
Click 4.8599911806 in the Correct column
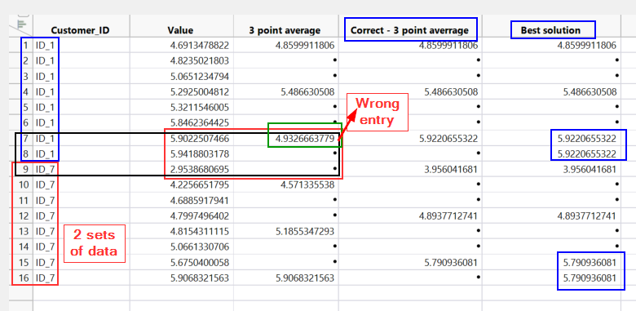point(448,46)
